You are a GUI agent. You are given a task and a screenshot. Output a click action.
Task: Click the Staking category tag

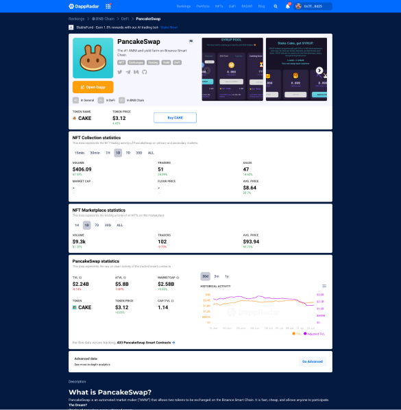pos(153,62)
